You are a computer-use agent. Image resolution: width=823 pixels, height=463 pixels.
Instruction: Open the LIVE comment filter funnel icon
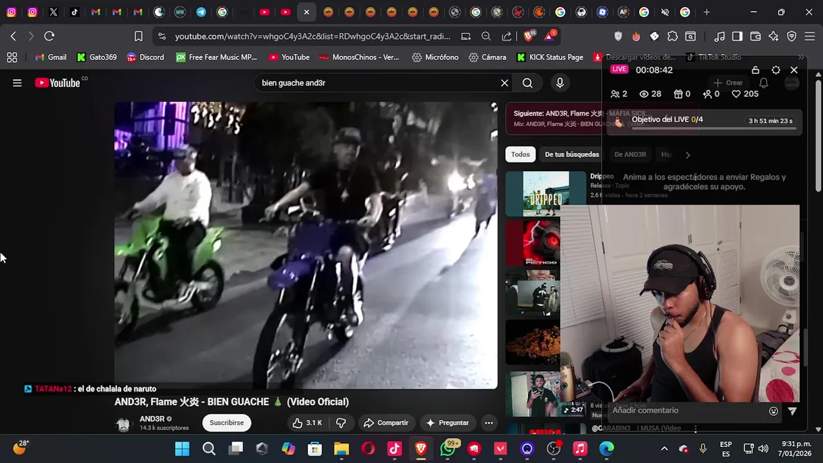click(x=792, y=411)
